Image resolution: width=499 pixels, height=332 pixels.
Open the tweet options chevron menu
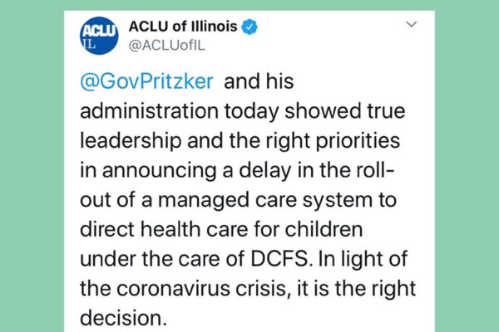click(x=410, y=25)
